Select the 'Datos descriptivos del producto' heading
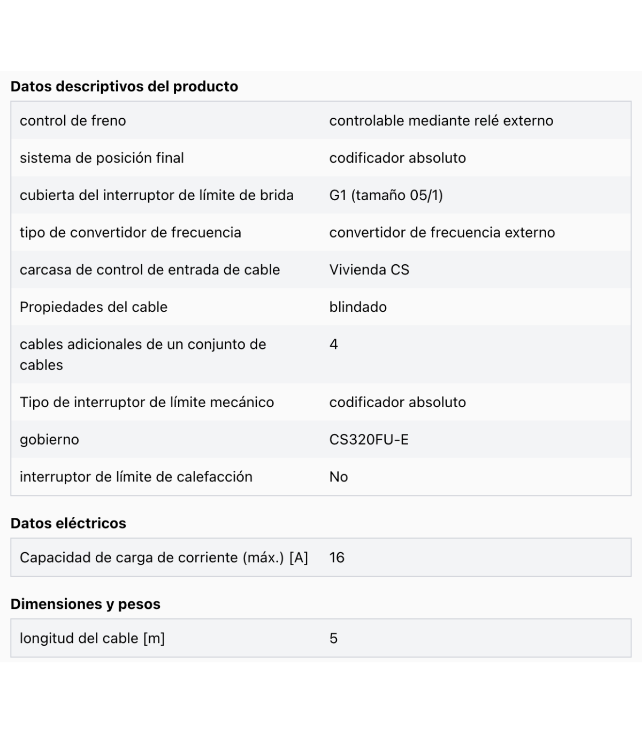642x734 pixels. tap(124, 87)
